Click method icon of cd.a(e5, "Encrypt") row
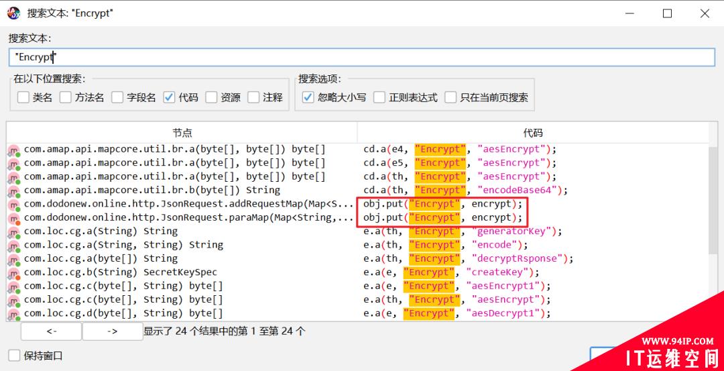 14,163
